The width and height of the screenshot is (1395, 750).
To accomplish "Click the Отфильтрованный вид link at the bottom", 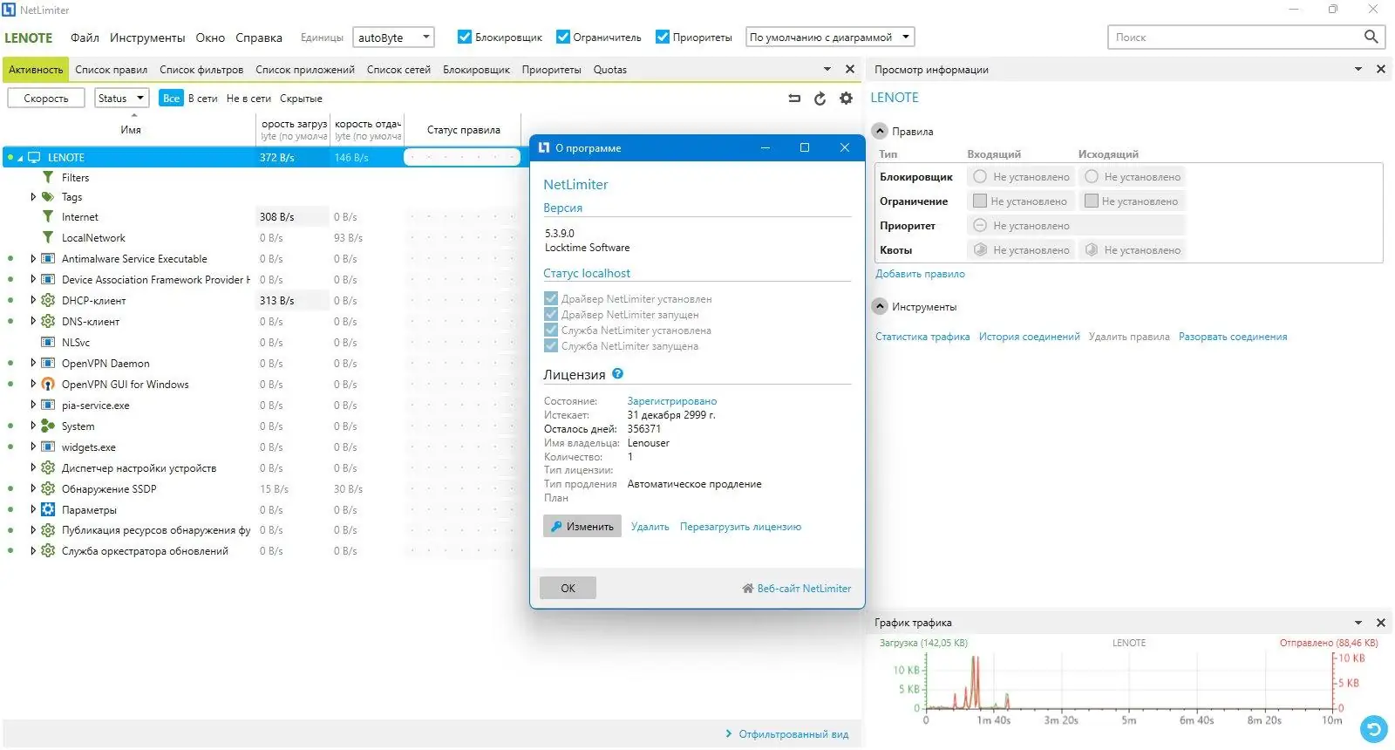I will click(793, 734).
